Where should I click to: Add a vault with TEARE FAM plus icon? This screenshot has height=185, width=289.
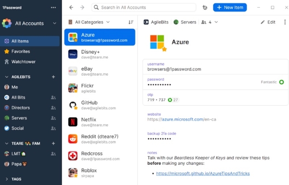pos(53,143)
